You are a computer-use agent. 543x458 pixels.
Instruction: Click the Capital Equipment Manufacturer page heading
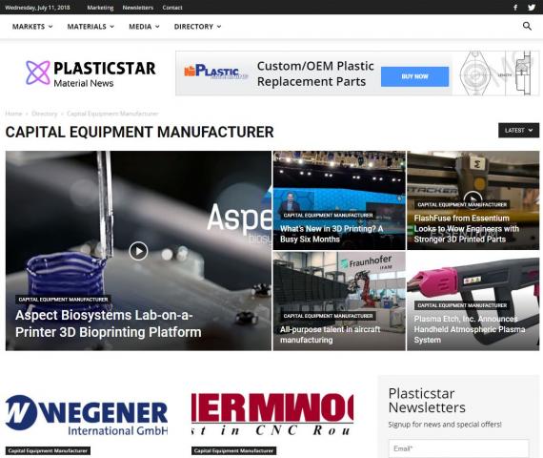[139, 132]
